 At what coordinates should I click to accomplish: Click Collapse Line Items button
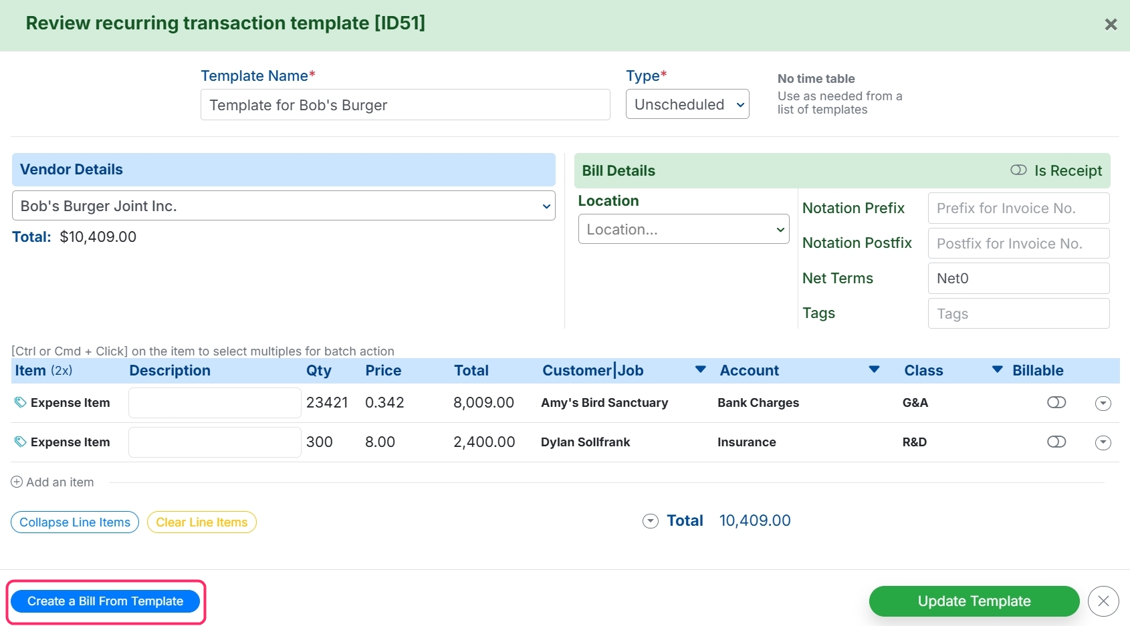click(x=75, y=522)
